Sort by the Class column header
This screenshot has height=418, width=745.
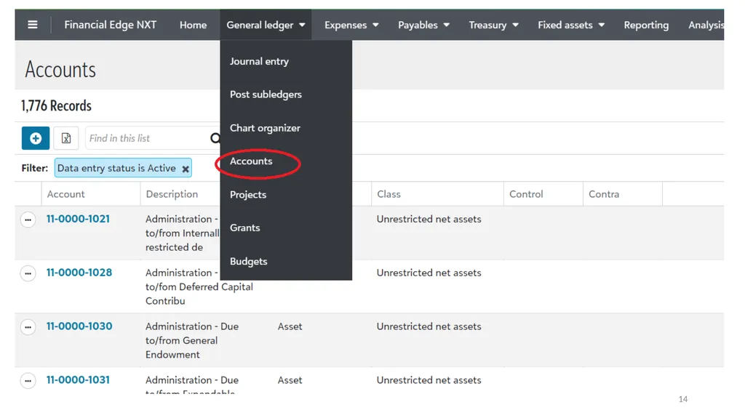point(389,194)
